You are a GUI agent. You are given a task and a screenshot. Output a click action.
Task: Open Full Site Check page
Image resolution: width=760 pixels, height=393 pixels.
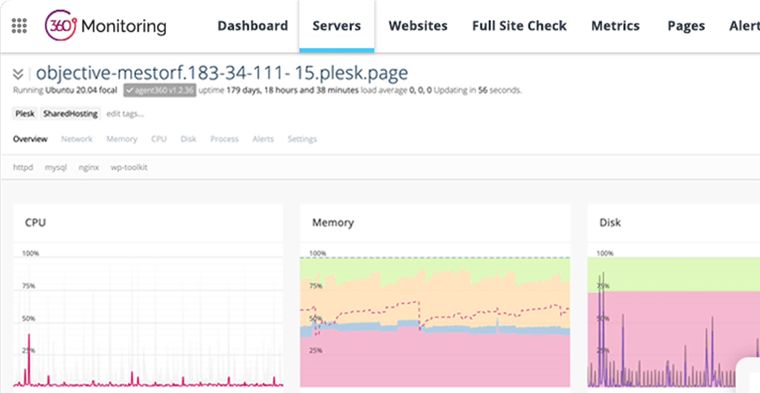[519, 26]
